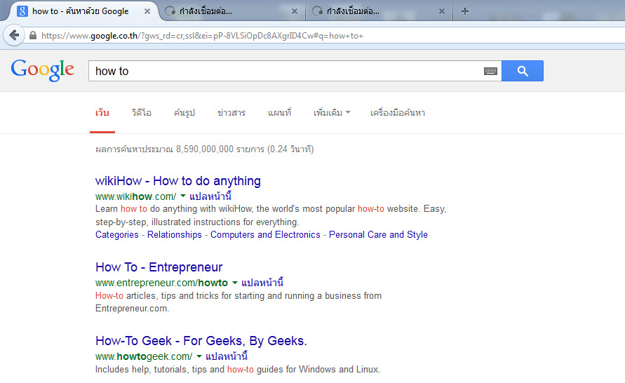Open a new tab with plus button
This screenshot has height=383, width=625.
pos(465,11)
